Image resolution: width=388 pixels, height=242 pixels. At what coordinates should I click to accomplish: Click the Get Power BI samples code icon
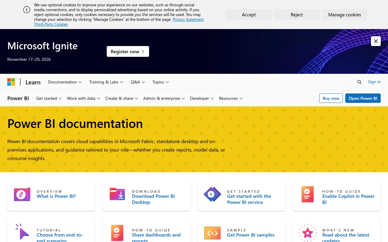[212, 233]
